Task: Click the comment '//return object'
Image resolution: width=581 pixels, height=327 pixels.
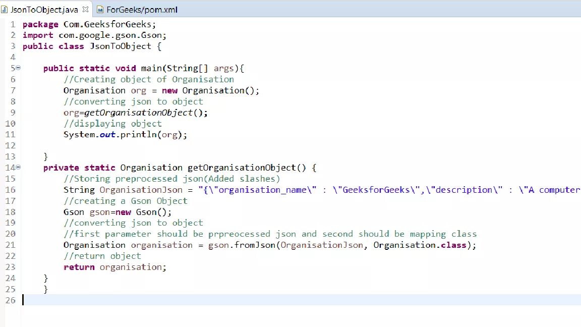Action: [x=102, y=256]
